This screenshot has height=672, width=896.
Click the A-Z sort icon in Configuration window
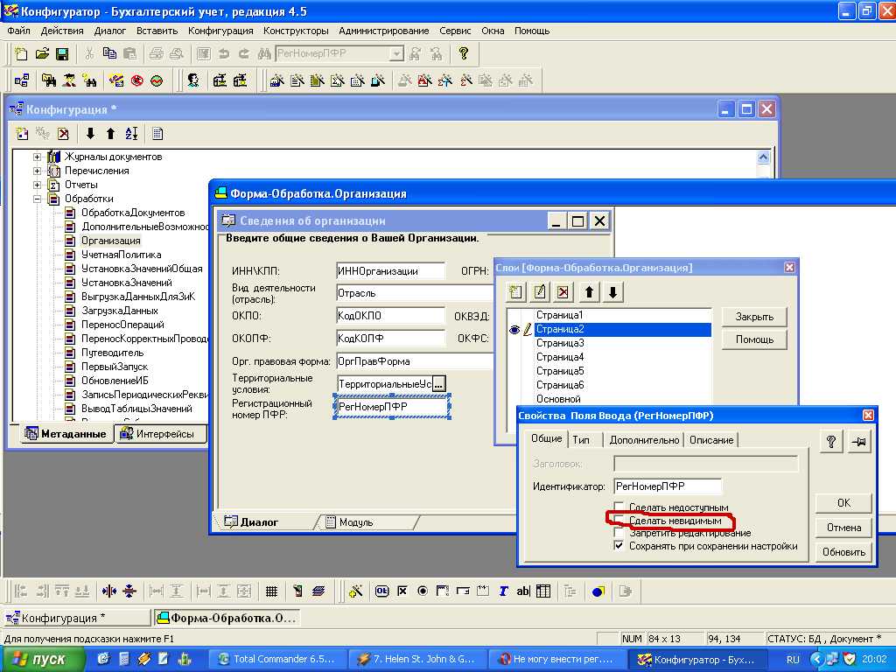pos(131,134)
